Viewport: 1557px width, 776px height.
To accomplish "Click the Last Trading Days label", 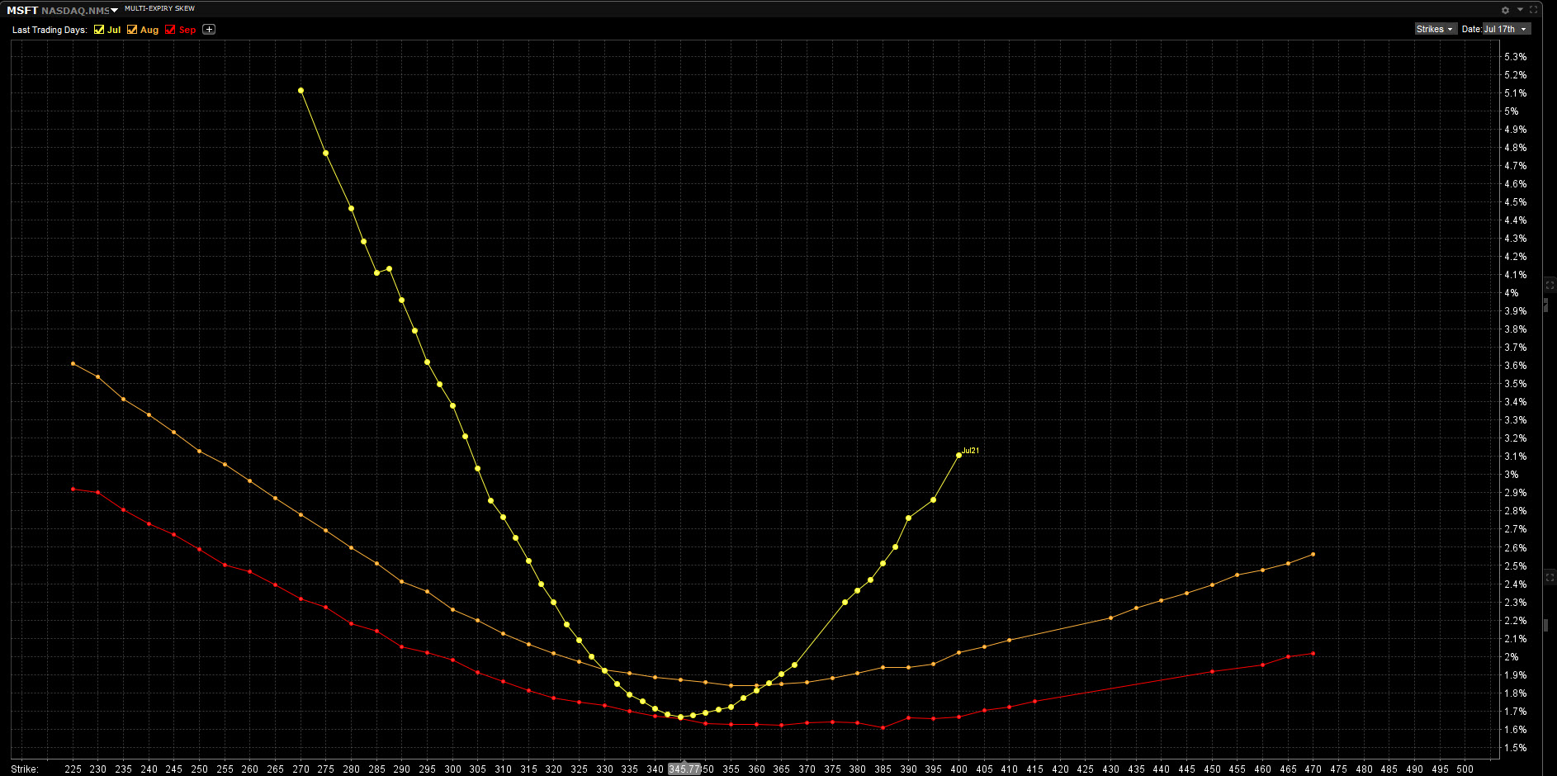I will tap(50, 30).
